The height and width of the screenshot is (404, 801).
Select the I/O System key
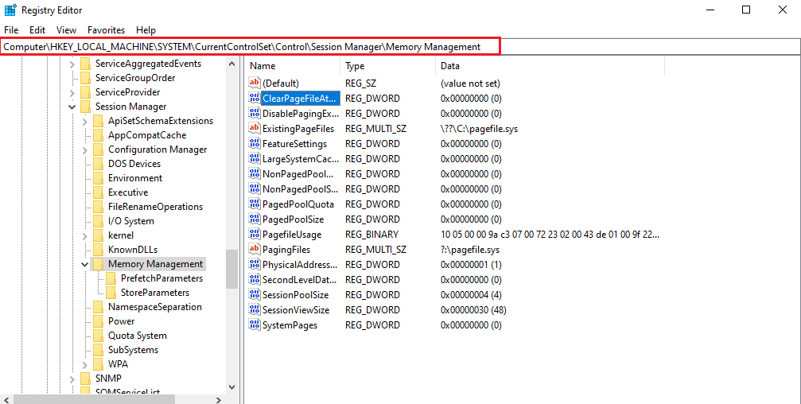click(x=130, y=221)
